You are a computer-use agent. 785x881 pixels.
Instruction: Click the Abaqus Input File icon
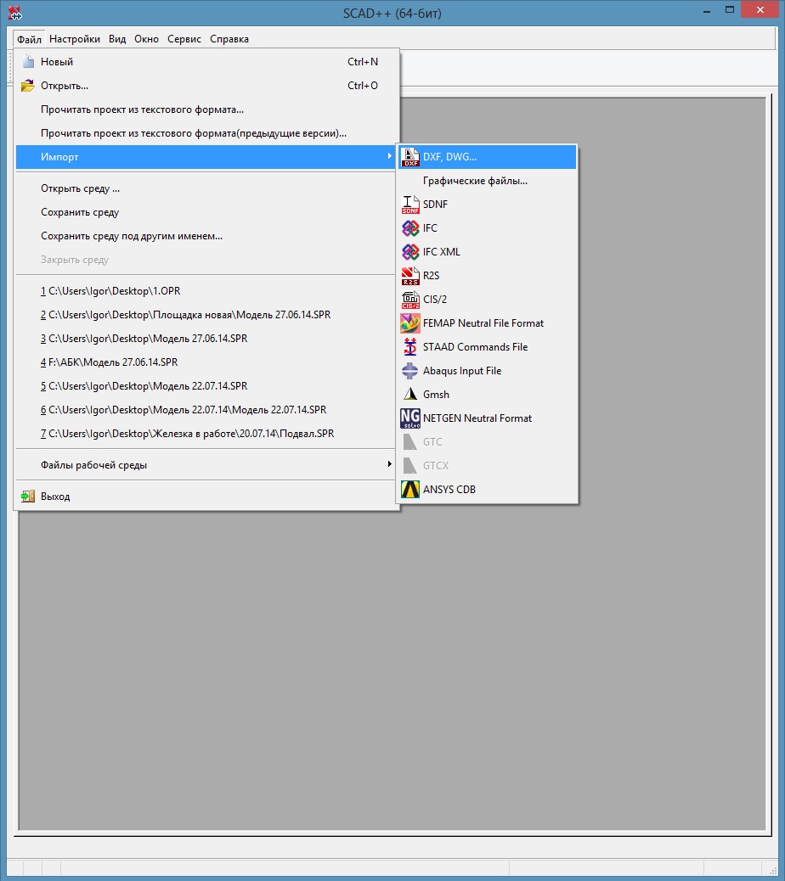click(x=410, y=371)
